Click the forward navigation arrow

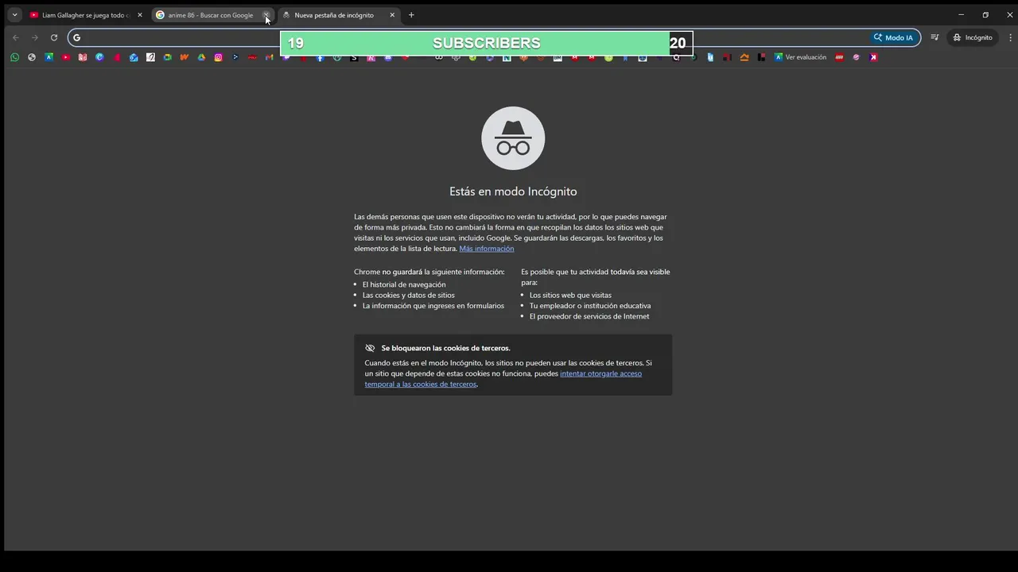pos(34,37)
